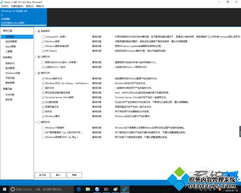Click the 回收站 row label
The width and height of the screenshot is (241, 193).
click(49, 111)
